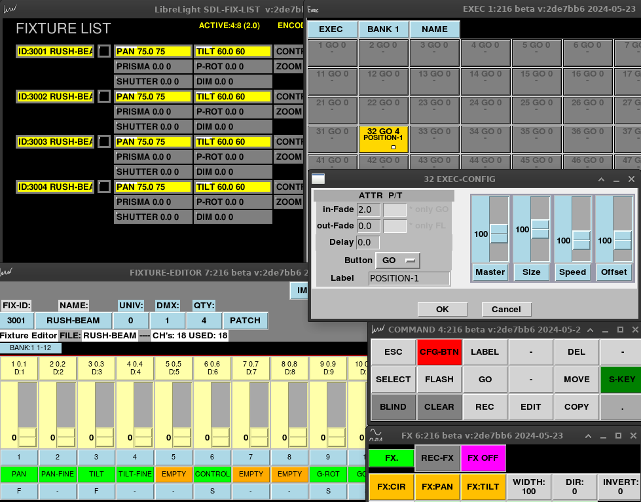Click the Label field containing POSITION-1
Viewport: 641px width, 502px height.
[x=409, y=278]
